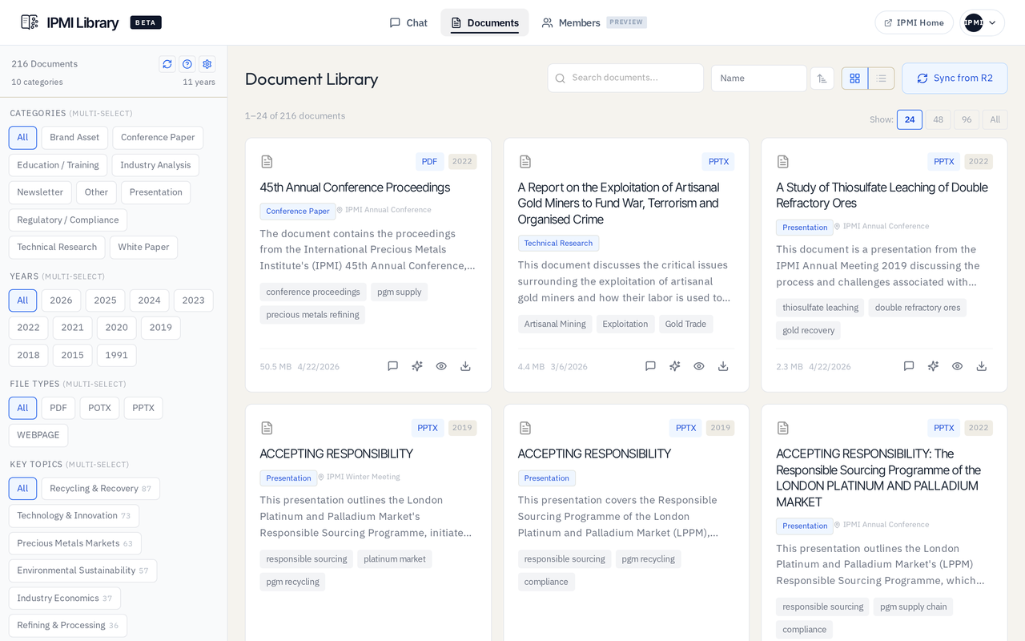The width and height of the screenshot is (1025, 641).
Task: Open the Name sort dropdown
Action: point(758,79)
